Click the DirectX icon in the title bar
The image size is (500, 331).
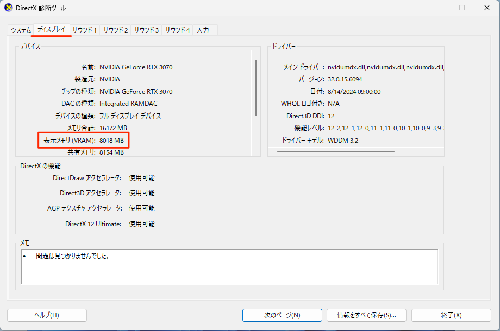[x=9, y=8]
